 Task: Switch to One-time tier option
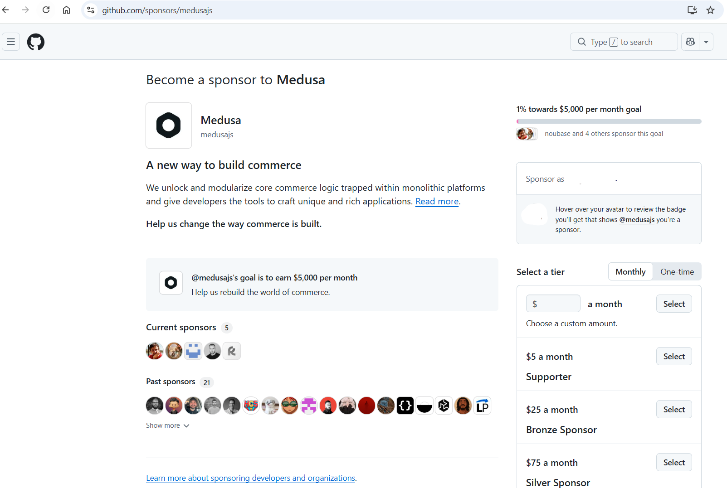point(677,272)
